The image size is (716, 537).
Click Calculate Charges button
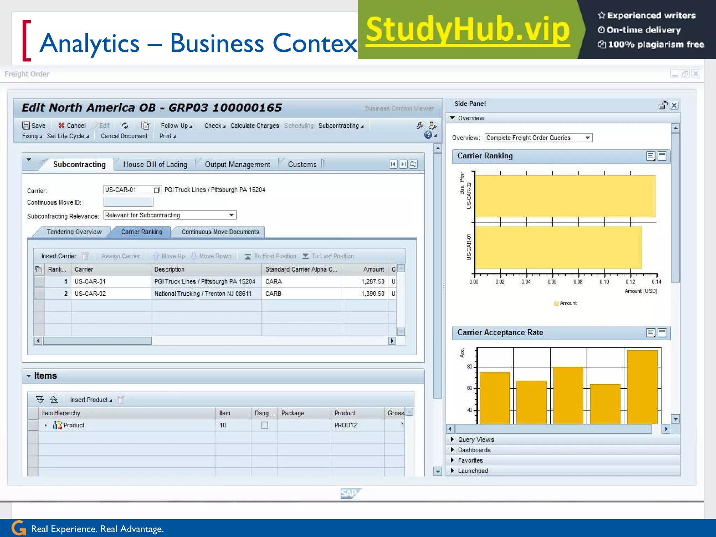pyautogui.click(x=255, y=126)
